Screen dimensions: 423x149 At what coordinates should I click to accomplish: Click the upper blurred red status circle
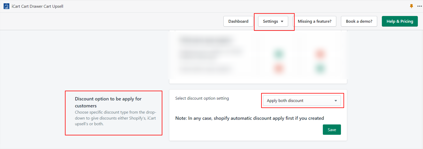pos(320,54)
